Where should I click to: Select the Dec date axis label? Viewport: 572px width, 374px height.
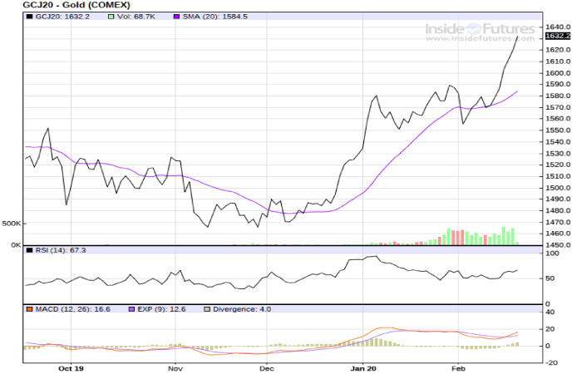266,367
